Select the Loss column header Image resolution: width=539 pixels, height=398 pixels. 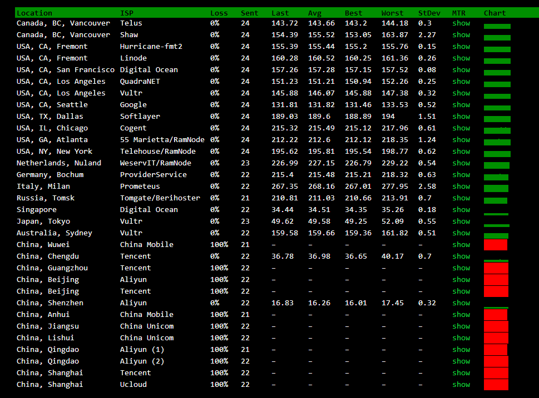coord(219,13)
